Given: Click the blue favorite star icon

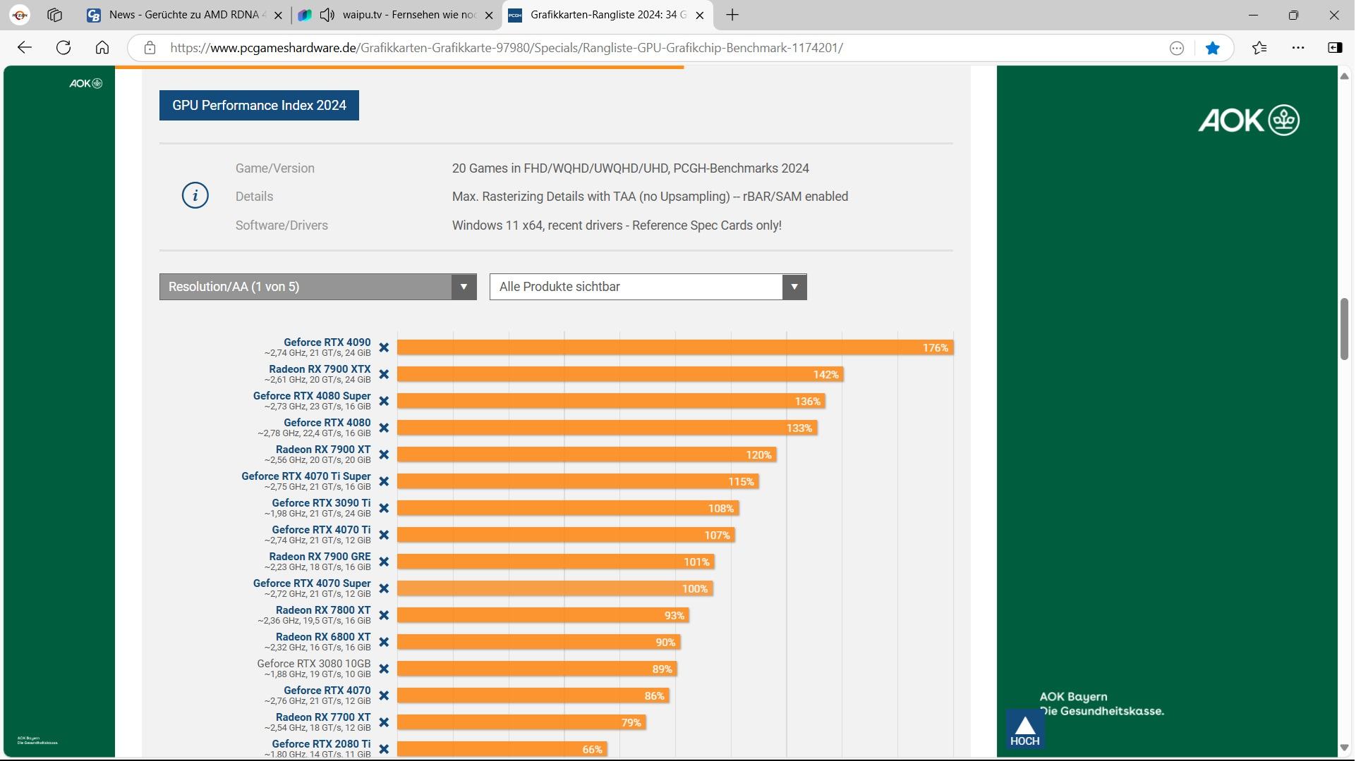Looking at the screenshot, I should 1213,48.
